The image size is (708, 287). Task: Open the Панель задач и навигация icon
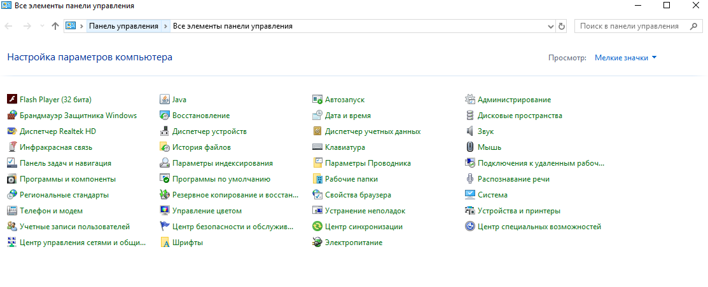click(12, 163)
